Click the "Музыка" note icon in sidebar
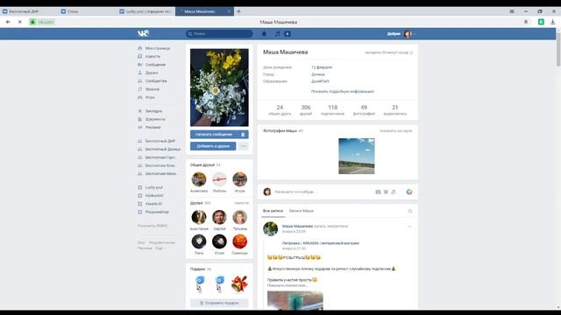 140,89
